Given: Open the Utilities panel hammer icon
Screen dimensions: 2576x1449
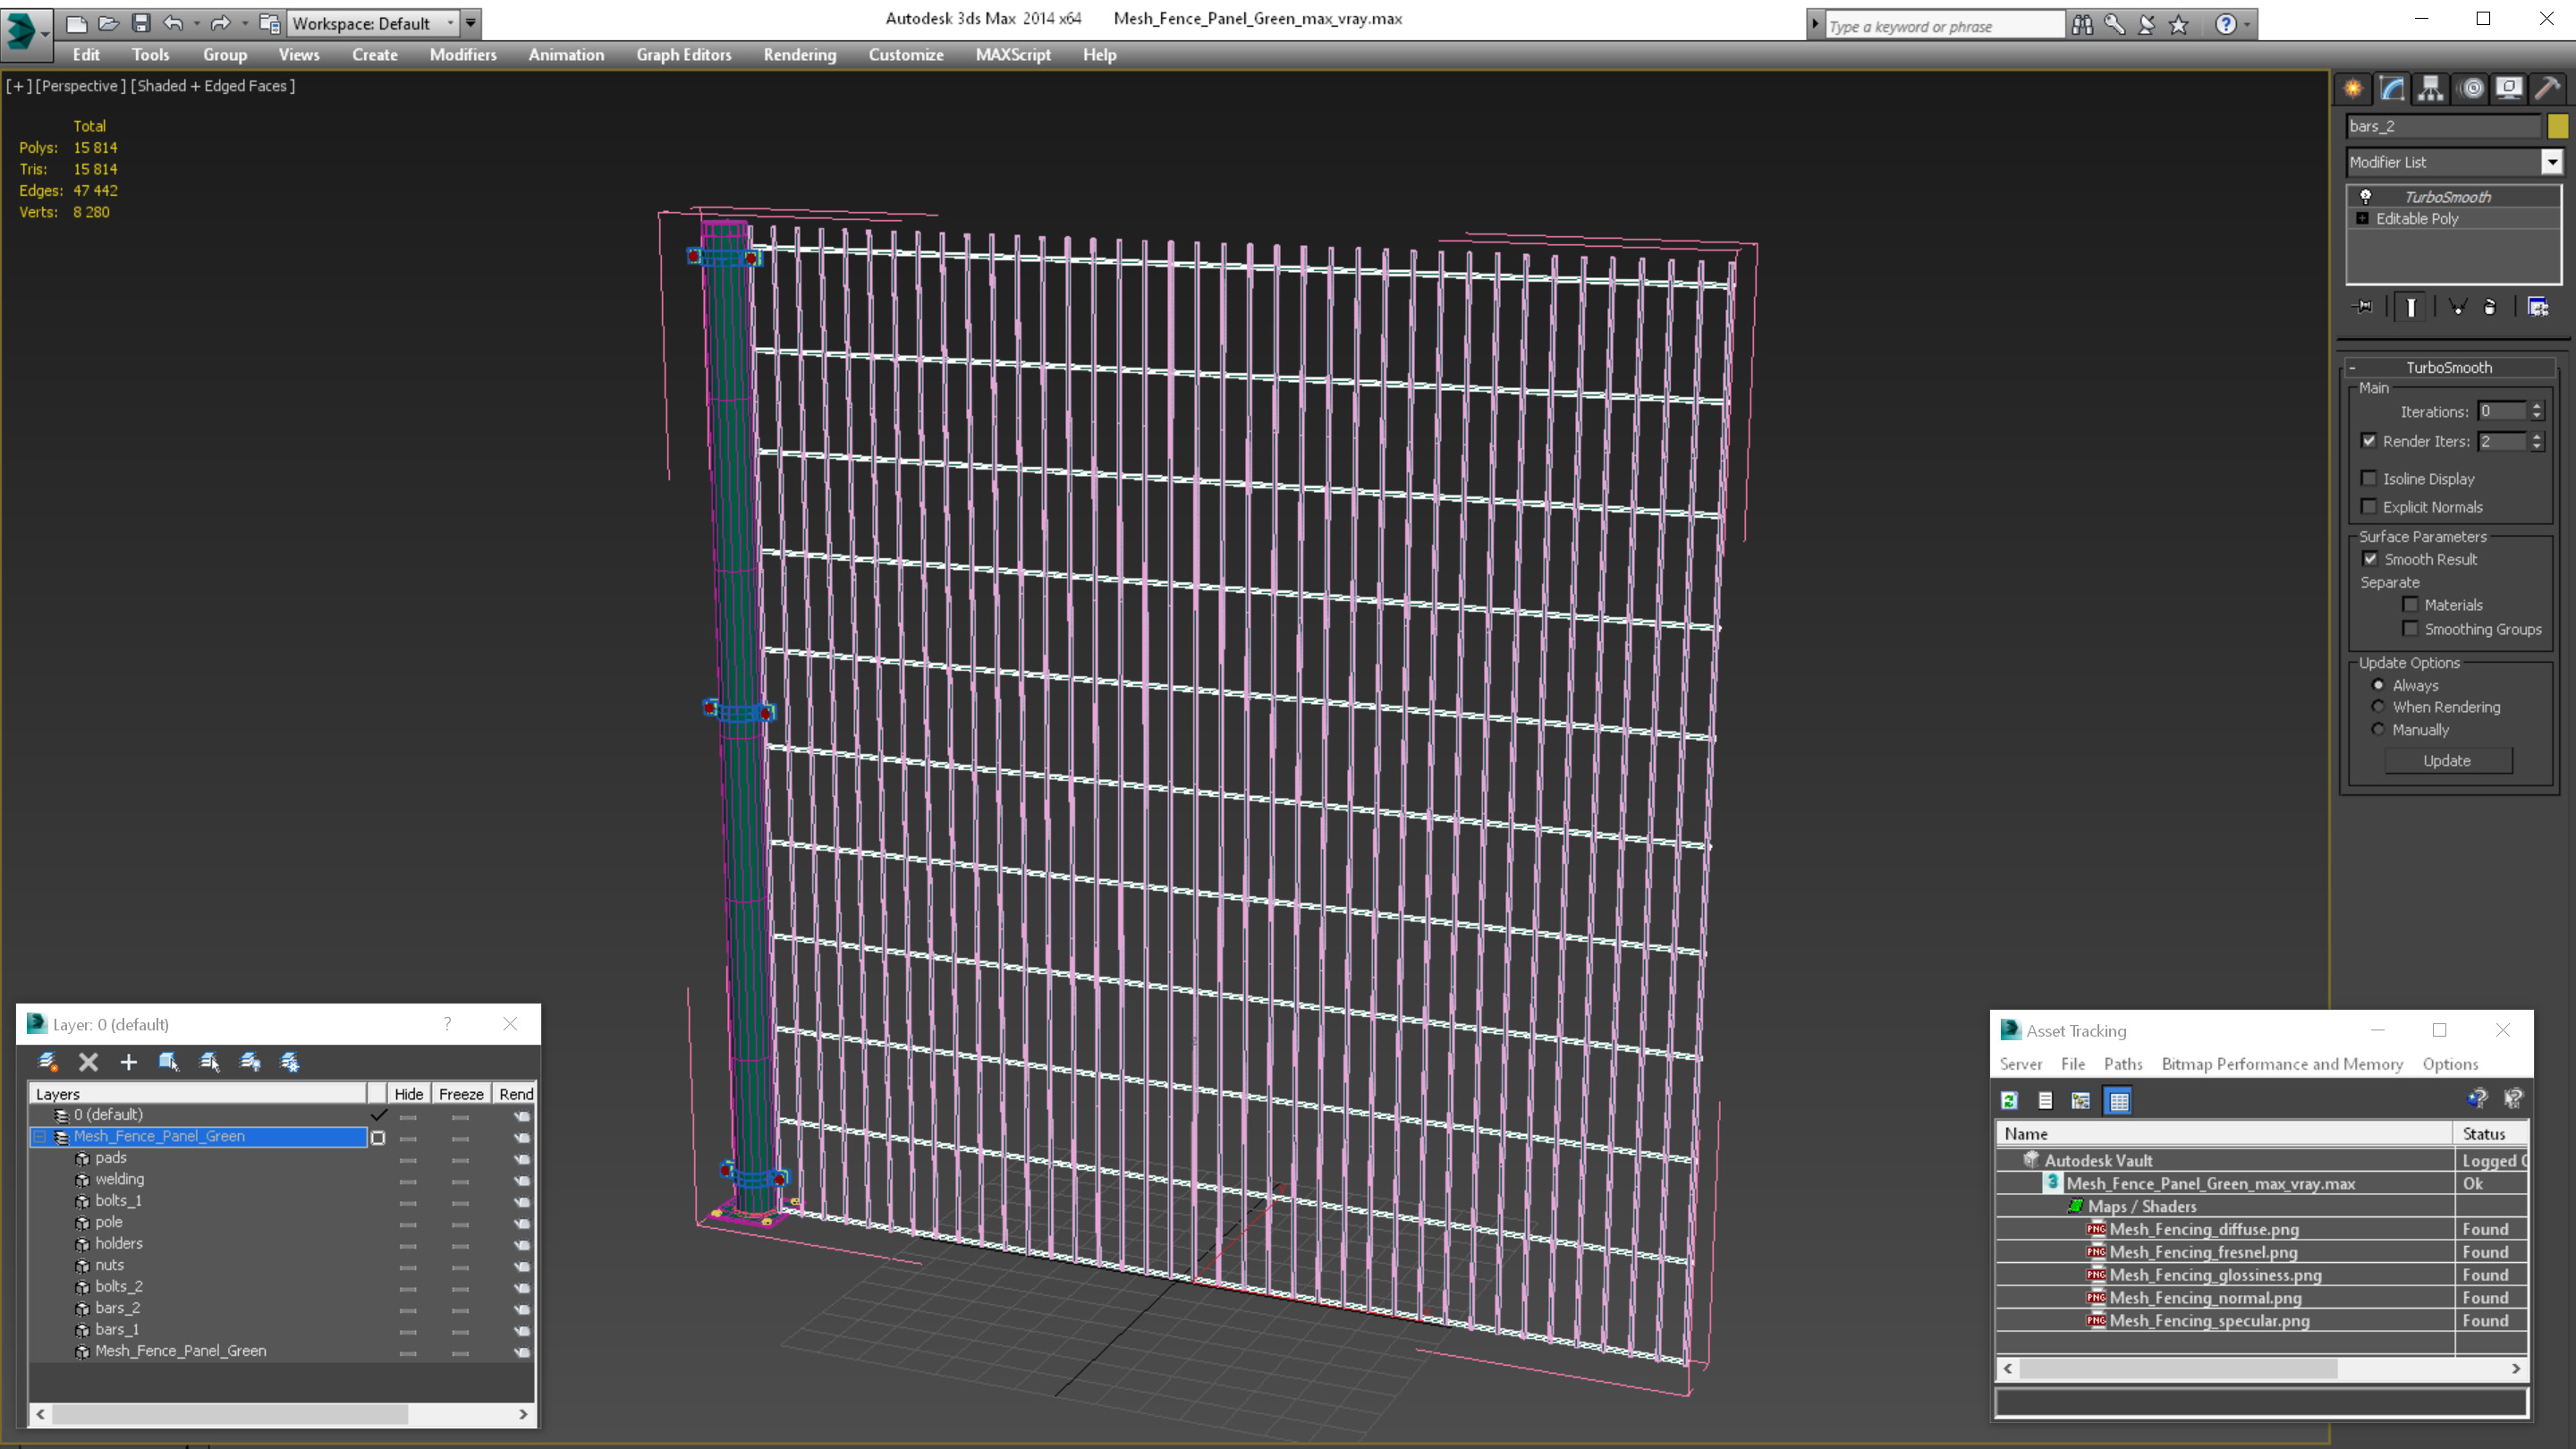Looking at the screenshot, I should point(2547,89).
